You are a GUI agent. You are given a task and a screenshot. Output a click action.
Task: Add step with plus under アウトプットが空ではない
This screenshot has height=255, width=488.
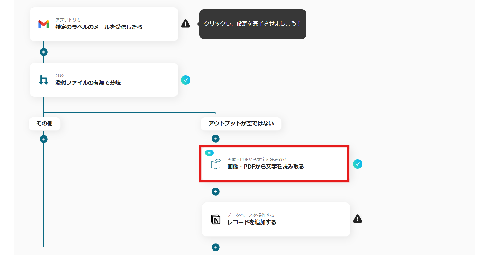tap(216, 139)
